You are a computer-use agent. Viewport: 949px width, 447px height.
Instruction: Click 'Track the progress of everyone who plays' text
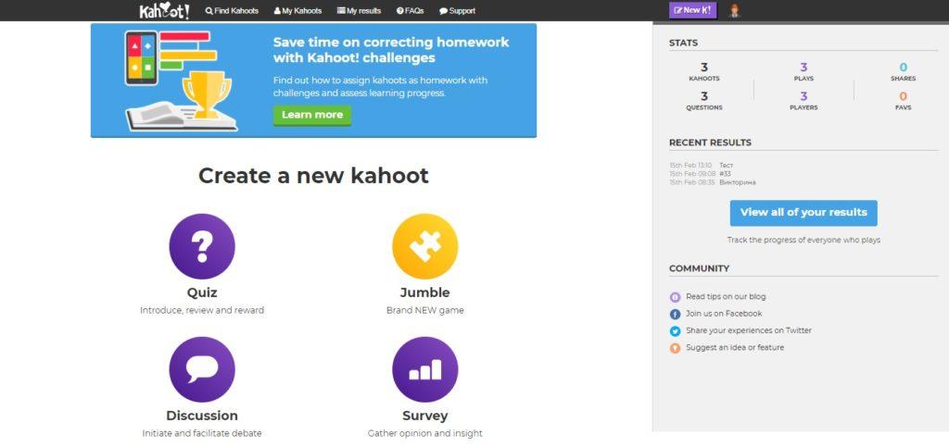803,240
